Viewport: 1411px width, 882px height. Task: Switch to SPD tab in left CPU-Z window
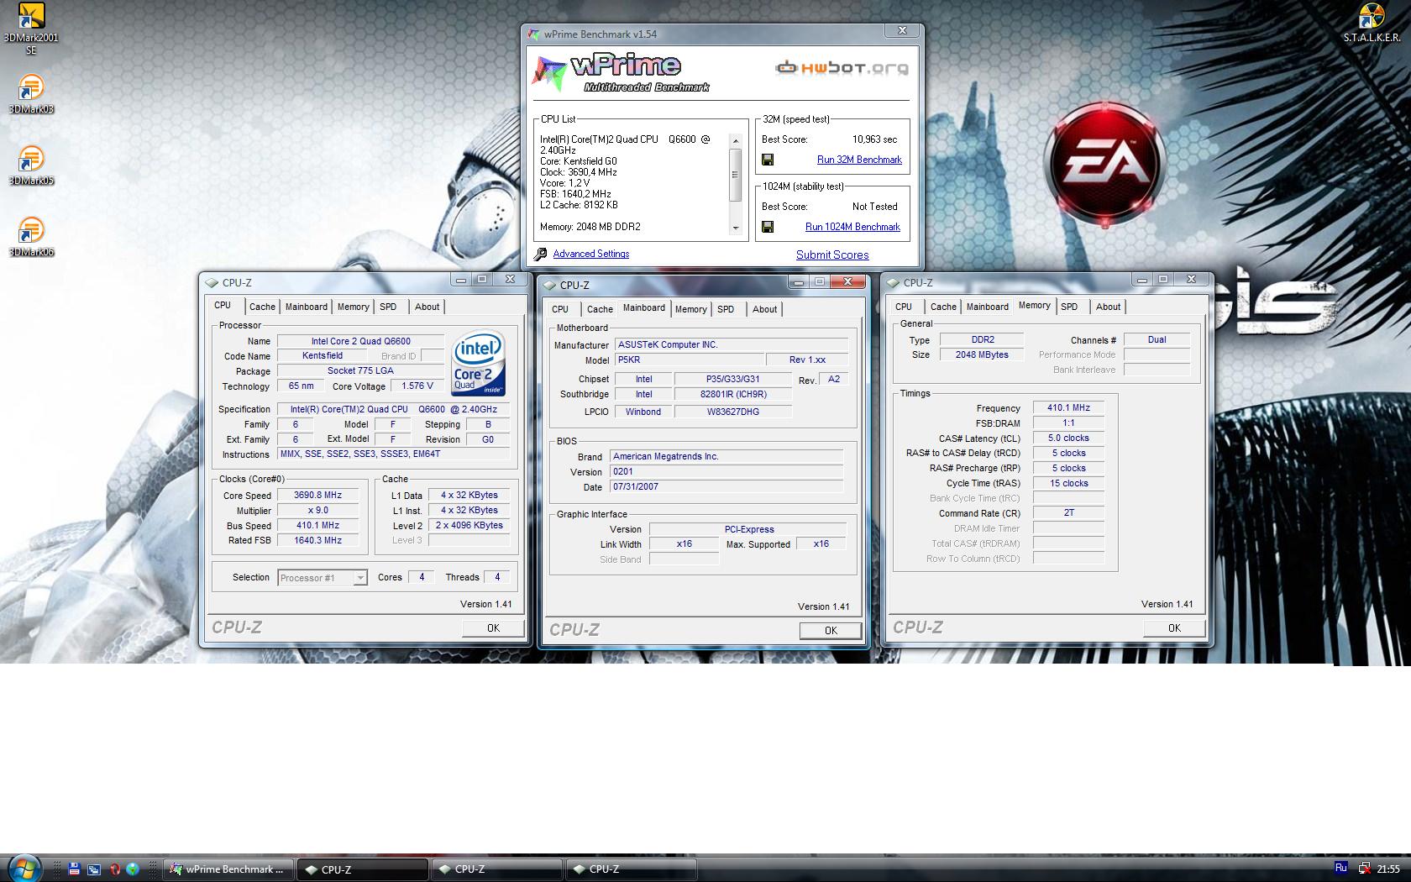click(388, 307)
